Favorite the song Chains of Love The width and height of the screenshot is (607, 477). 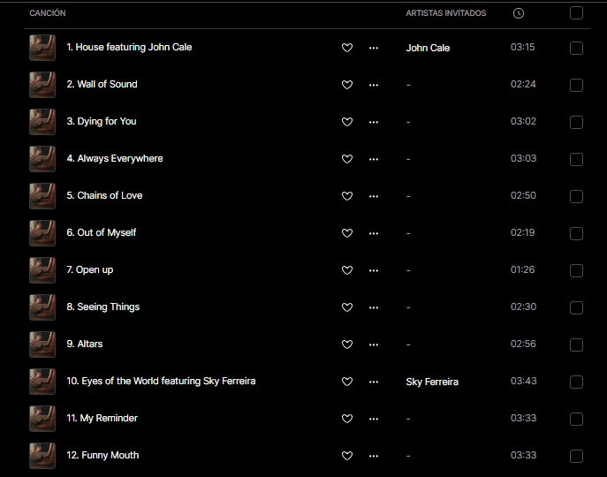click(x=347, y=196)
